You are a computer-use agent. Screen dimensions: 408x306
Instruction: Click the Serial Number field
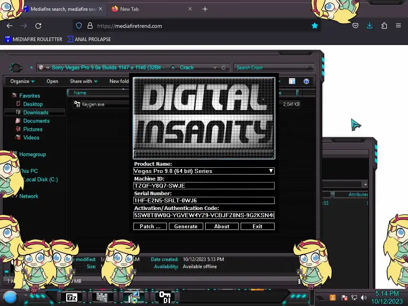pyautogui.click(x=204, y=200)
